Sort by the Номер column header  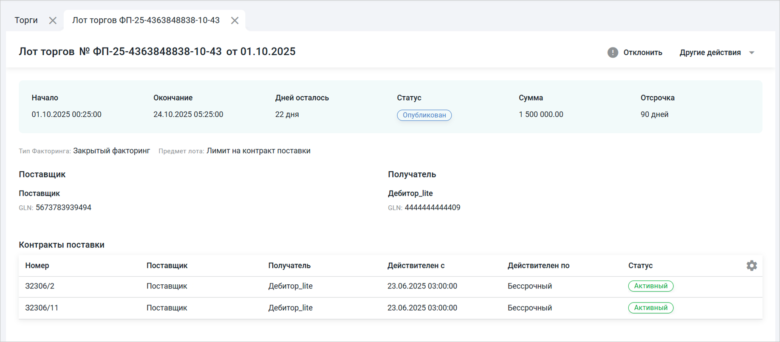37,266
